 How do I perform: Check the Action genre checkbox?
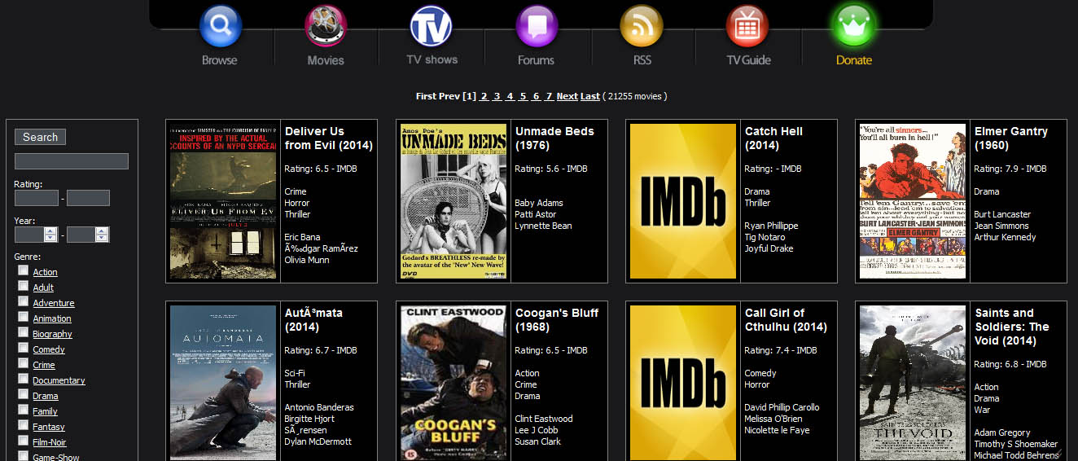click(24, 270)
